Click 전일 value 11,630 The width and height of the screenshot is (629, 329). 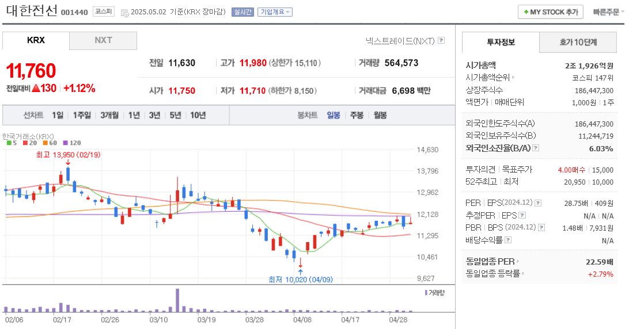pos(181,63)
